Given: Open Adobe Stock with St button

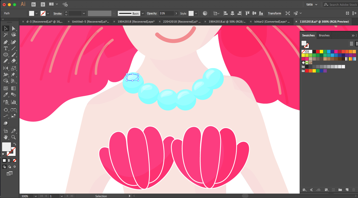Looking at the screenshot, I should [x=43, y=4].
